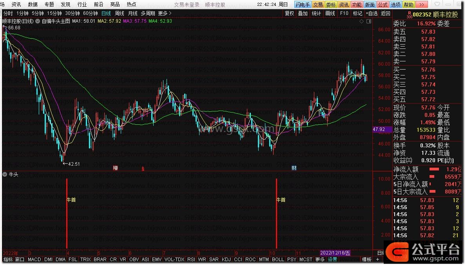Open the 商品 menu
466x265 pixels.
[115, 4]
